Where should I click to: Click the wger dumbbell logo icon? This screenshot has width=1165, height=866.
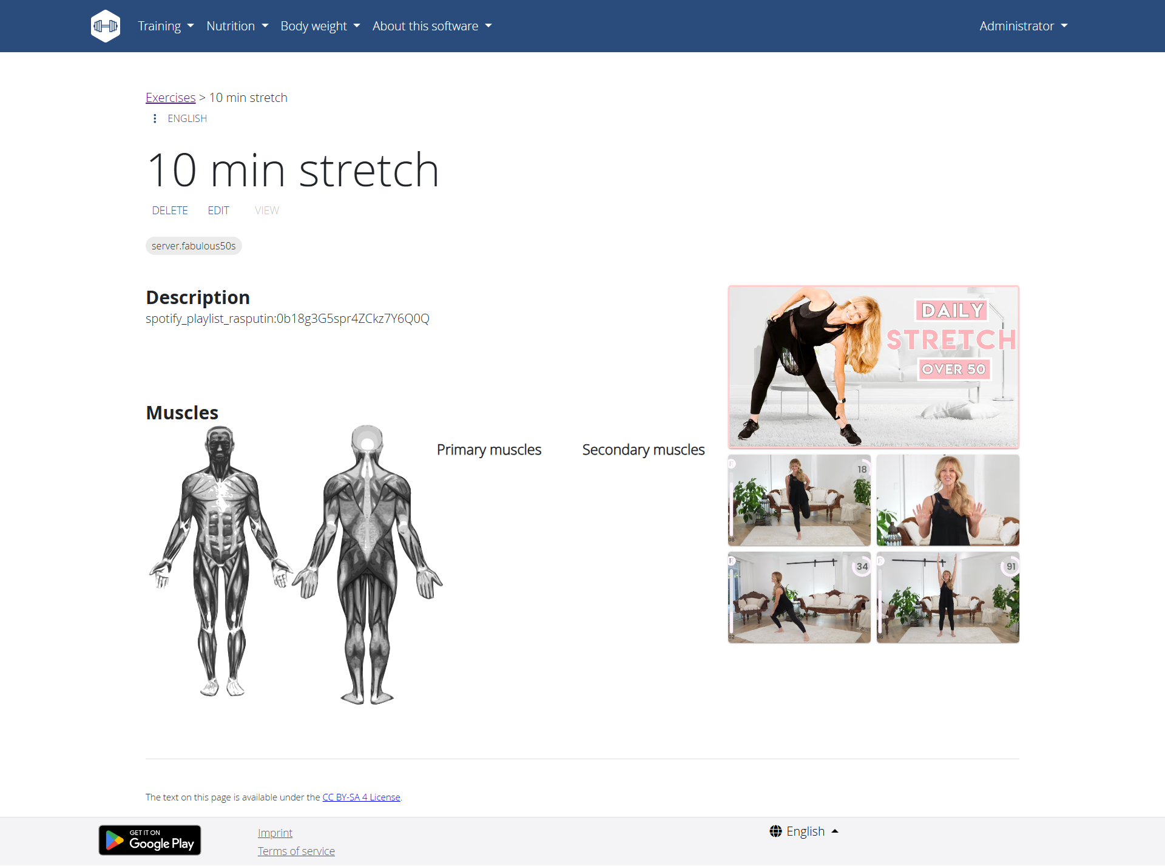(x=106, y=26)
